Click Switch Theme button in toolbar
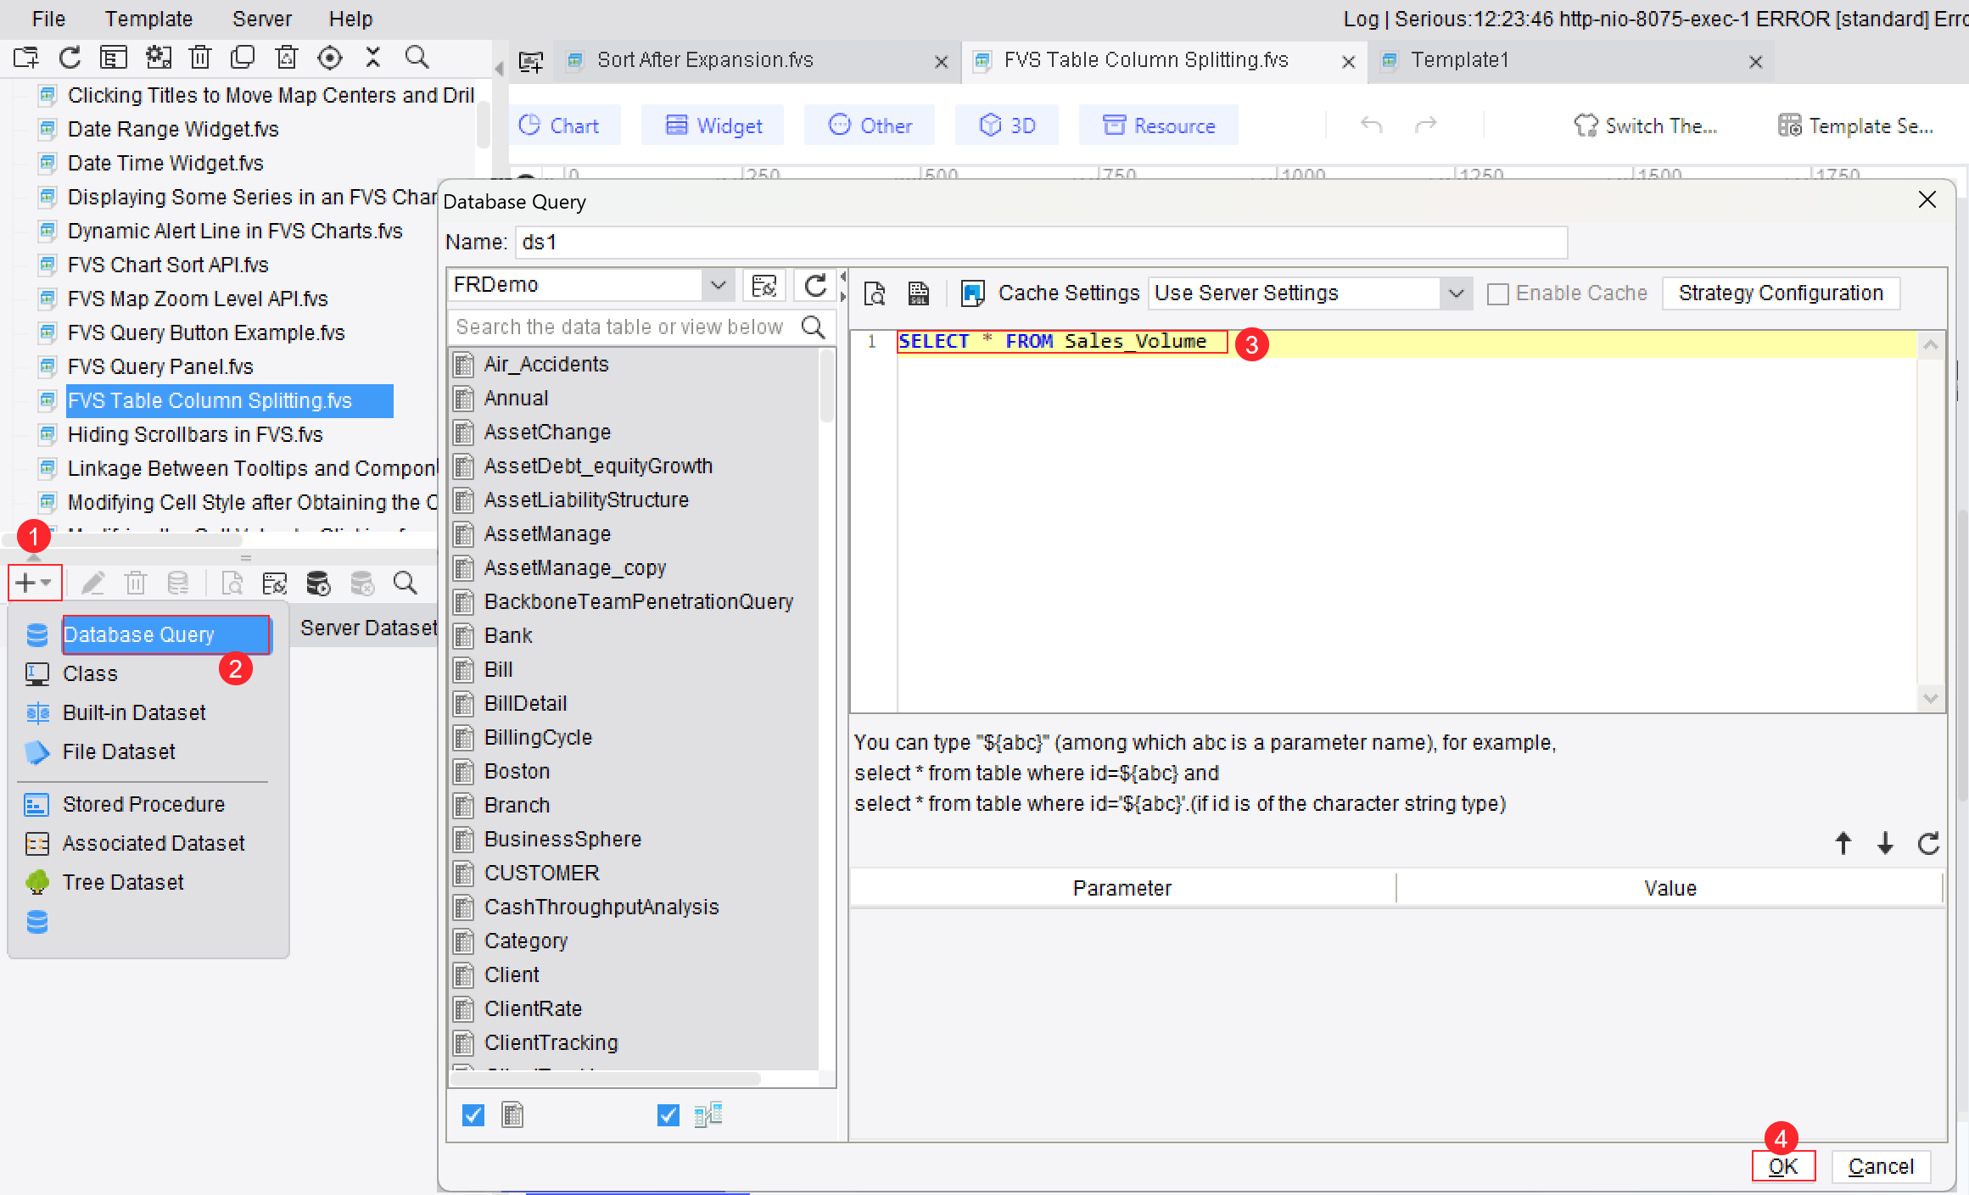This screenshot has height=1195, width=1969. 1646,126
